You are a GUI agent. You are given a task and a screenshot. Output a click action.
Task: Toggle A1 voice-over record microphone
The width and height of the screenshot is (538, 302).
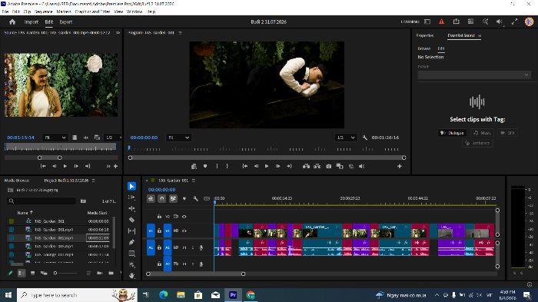pyautogui.click(x=201, y=247)
